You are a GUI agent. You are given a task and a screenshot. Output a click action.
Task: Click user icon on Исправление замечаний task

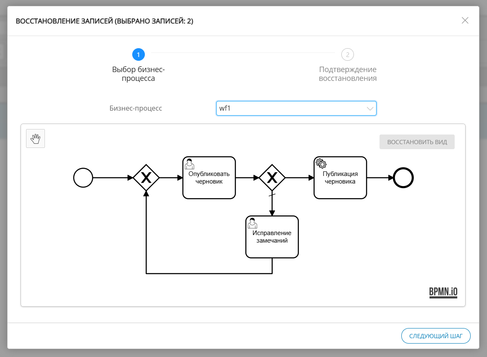tap(252, 223)
